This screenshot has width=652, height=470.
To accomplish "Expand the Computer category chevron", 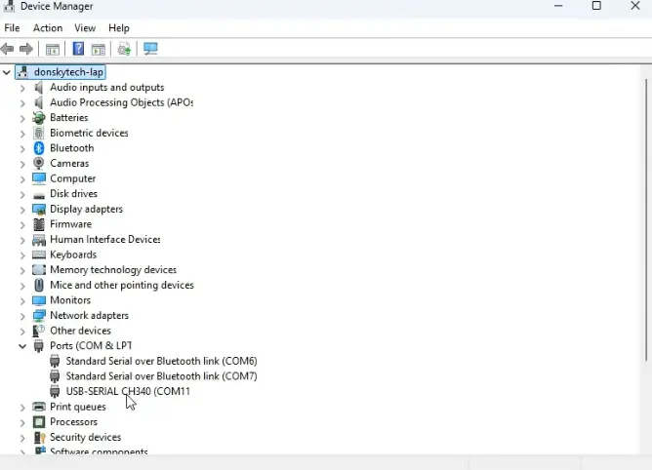I will pyautogui.click(x=22, y=179).
